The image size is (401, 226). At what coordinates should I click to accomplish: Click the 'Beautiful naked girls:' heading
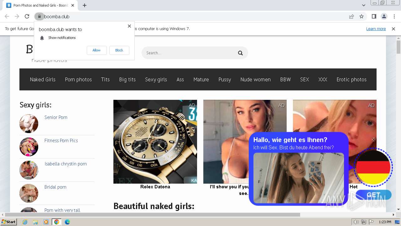click(x=154, y=206)
